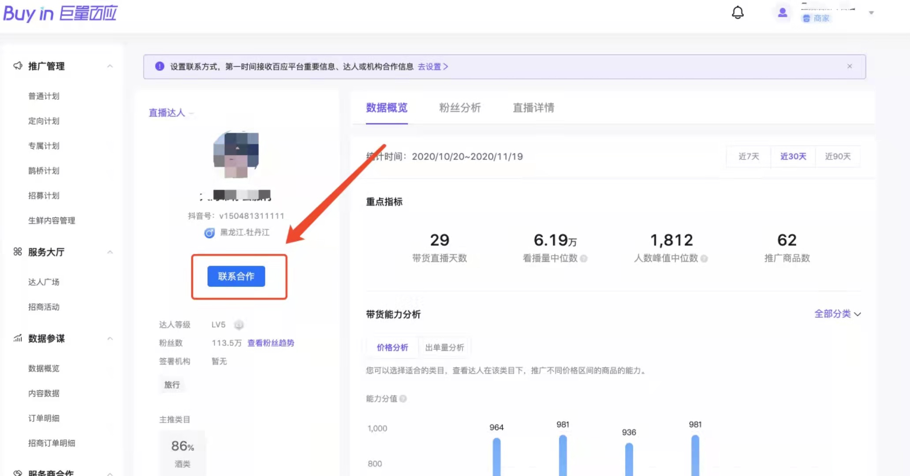The image size is (910, 476).
Task: Select the 近7天 time range
Action: click(749, 156)
